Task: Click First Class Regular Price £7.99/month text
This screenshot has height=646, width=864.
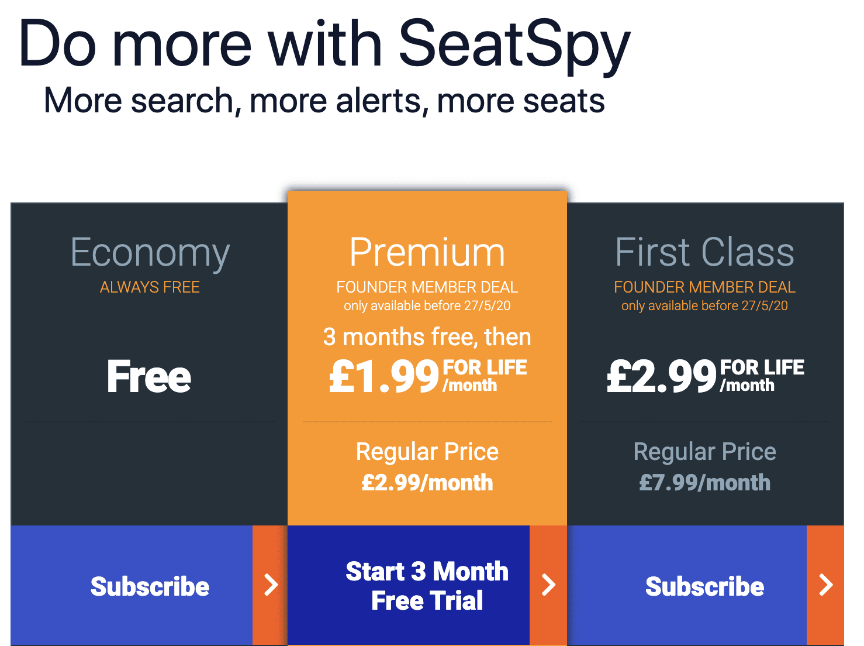Action: coord(704,467)
